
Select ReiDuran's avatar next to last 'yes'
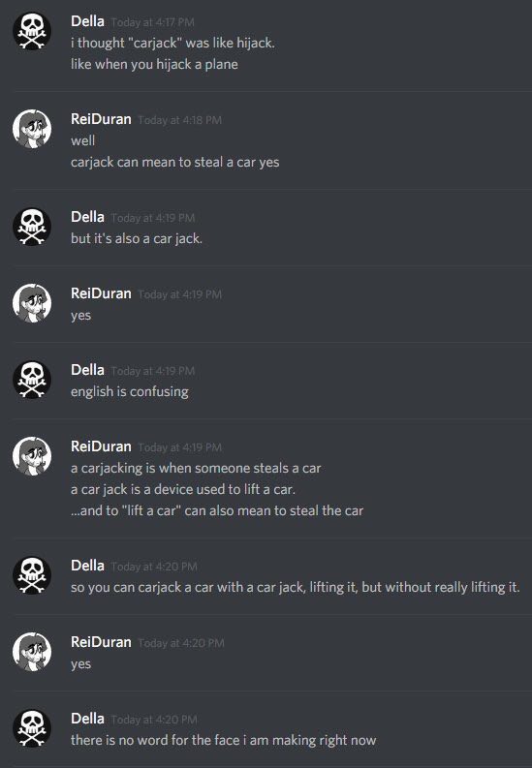coord(32,652)
